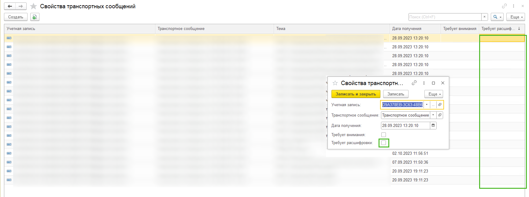Sort by Тема column header
This screenshot has height=197, width=529.
[331, 29]
